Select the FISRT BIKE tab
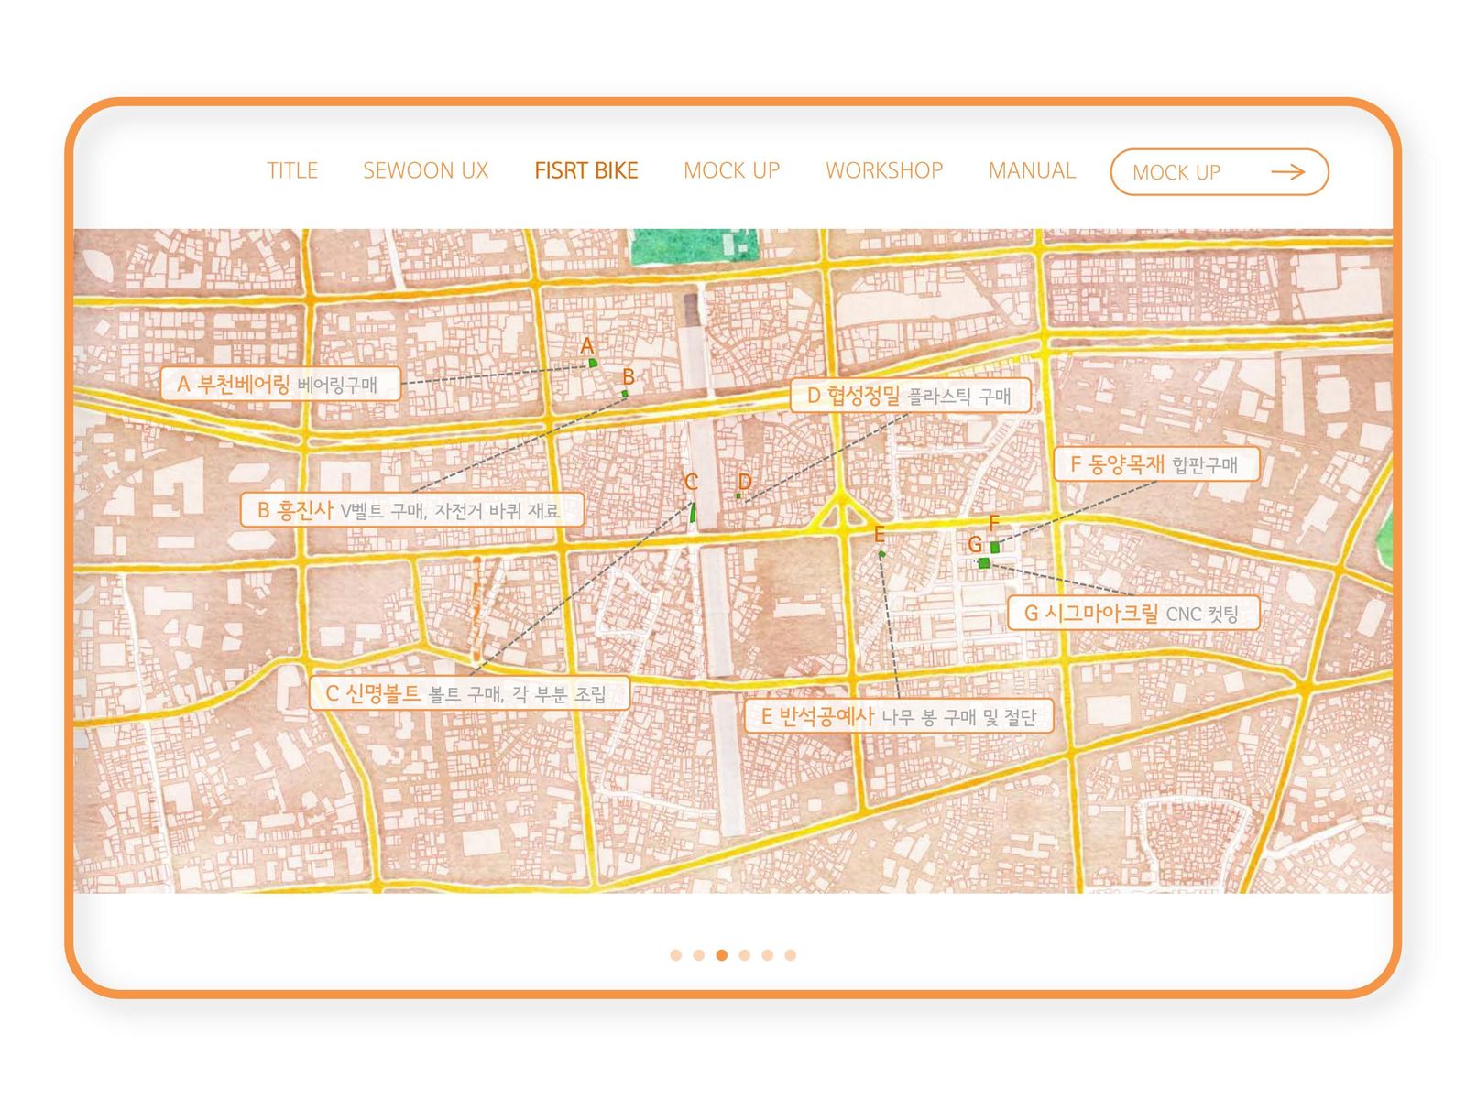The image size is (1466, 1099). [586, 170]
